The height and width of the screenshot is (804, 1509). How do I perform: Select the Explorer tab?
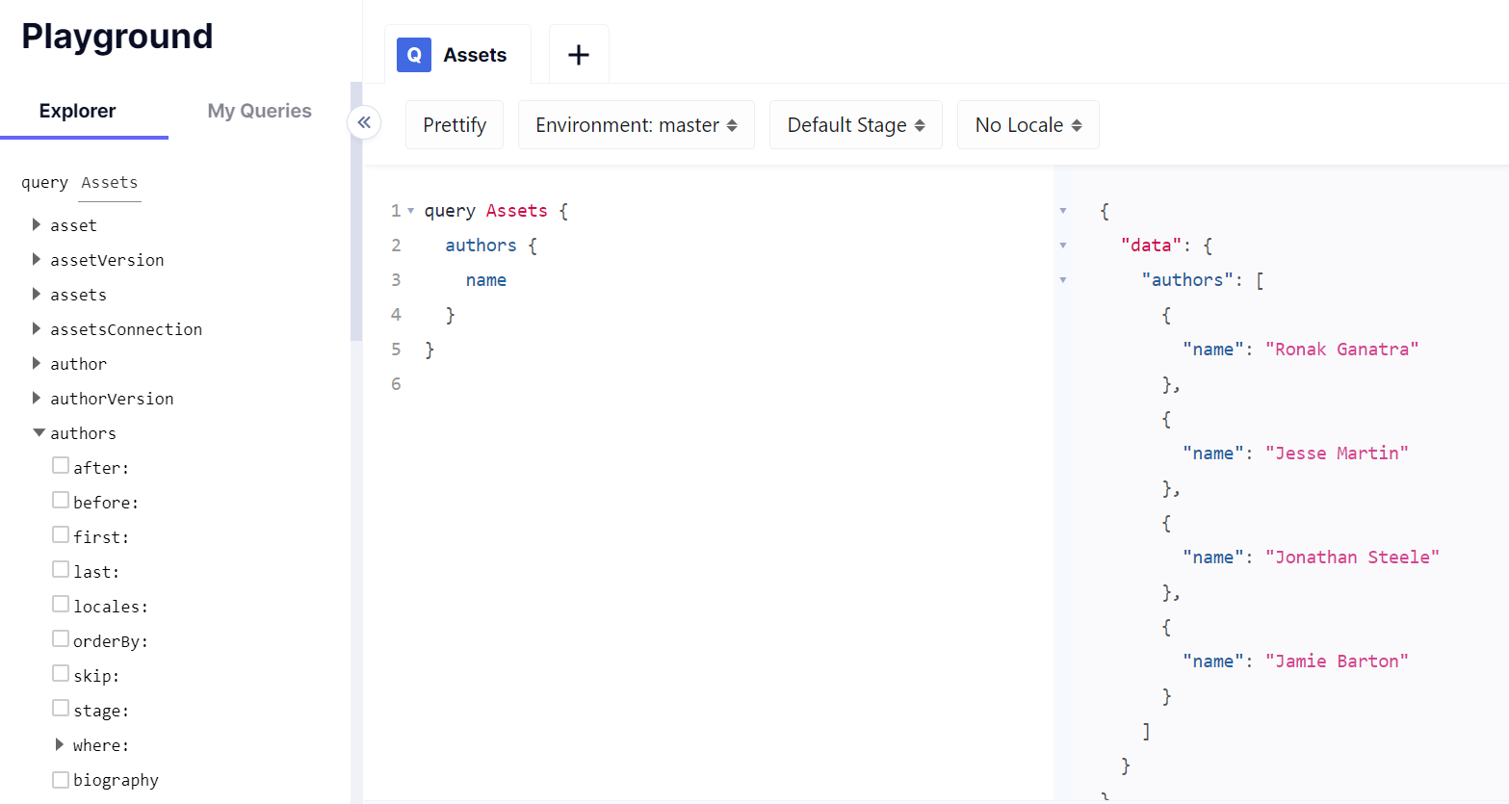click(77, 111)
